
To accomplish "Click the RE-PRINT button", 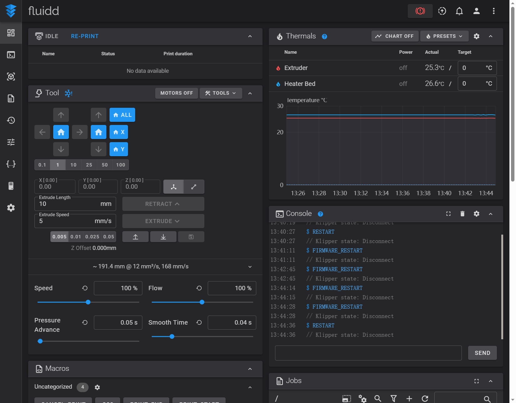I will [x=84, y=36].
